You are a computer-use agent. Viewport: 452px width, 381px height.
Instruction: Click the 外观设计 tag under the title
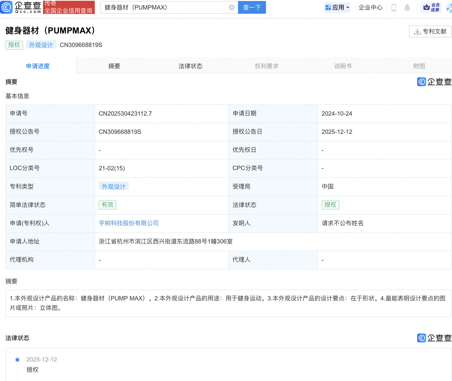tap(41, 45)
